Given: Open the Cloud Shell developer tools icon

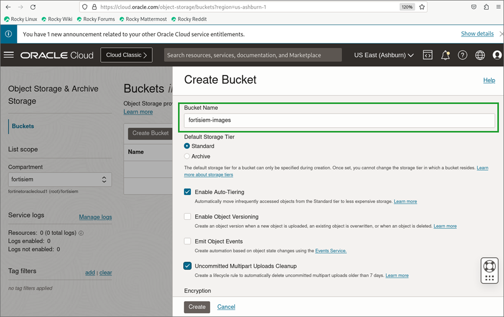Looking at the screenshot, I should 428,55.
